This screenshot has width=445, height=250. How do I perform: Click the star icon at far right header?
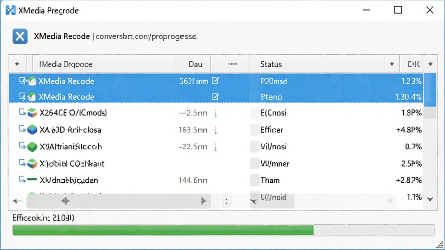coord(430,64)
